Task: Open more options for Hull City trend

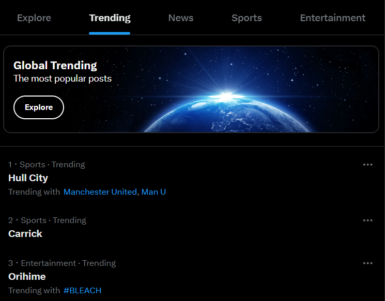Action: 367,165
